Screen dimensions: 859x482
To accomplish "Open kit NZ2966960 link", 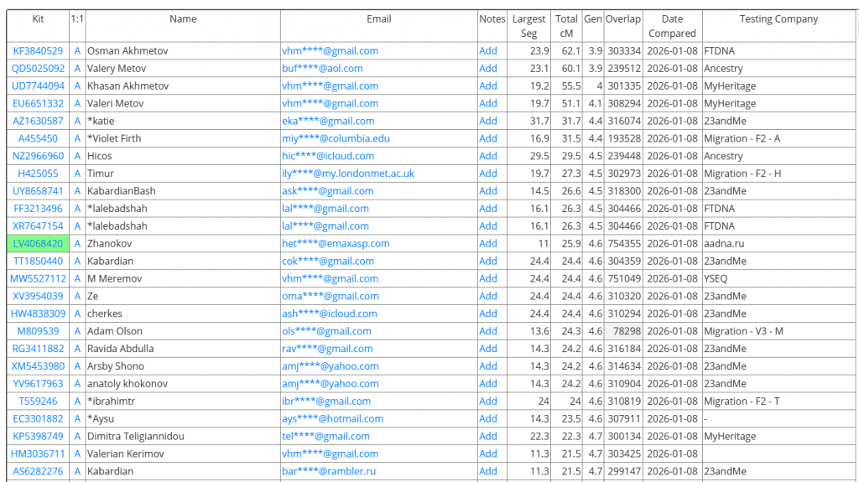I will [x=38, y=156].
